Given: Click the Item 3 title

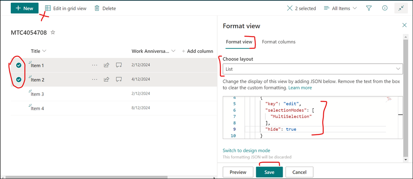Looking at the screenshot, I should (37, 94).
